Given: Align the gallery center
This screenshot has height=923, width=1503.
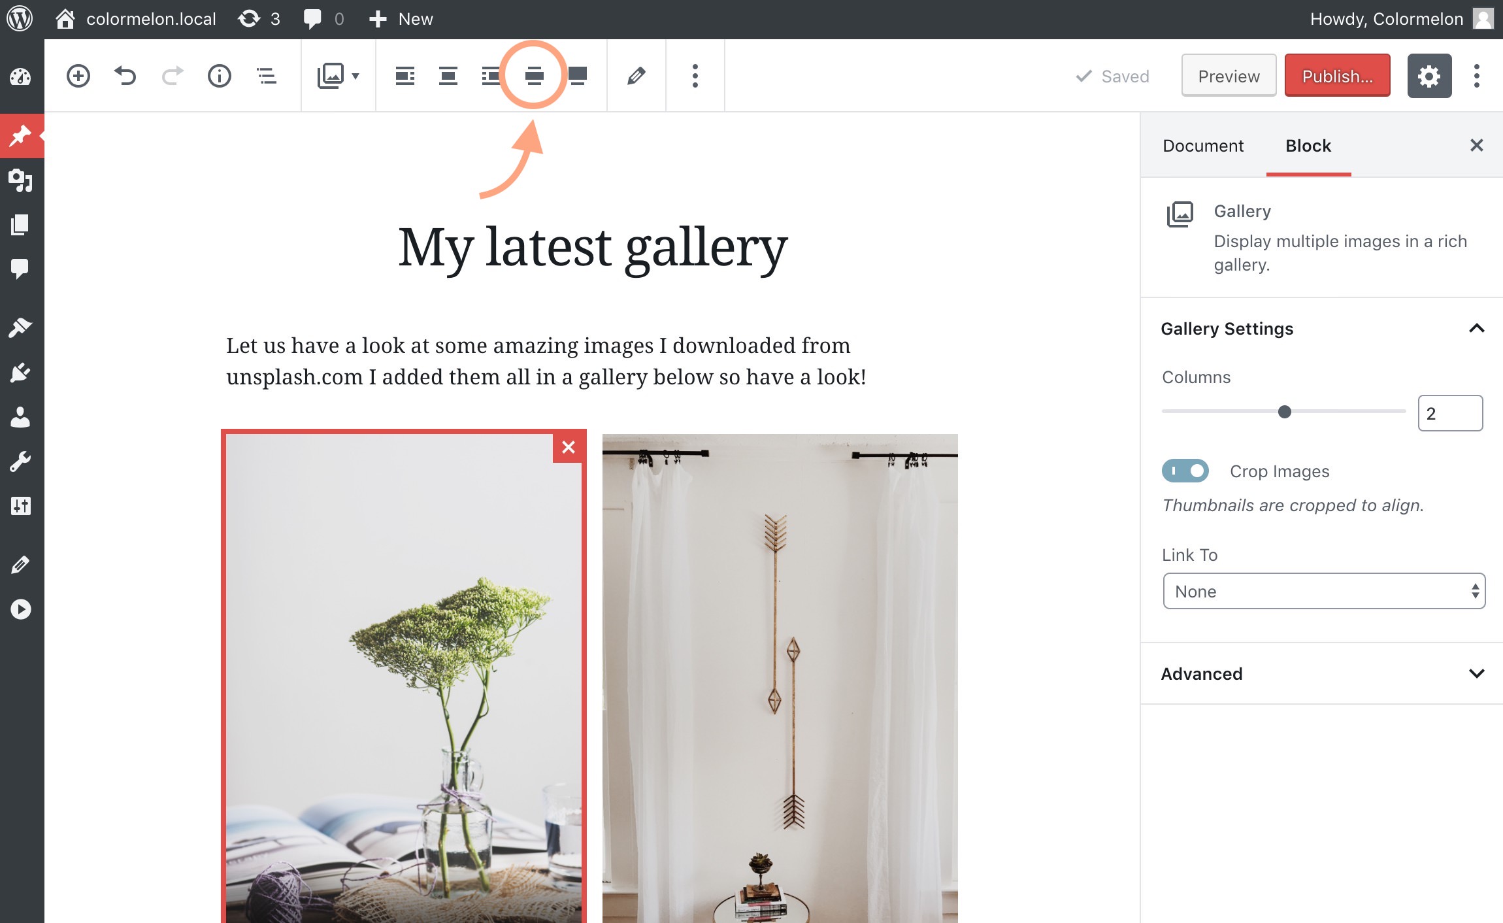Looking at the screenshot, I should coord(448,76).
